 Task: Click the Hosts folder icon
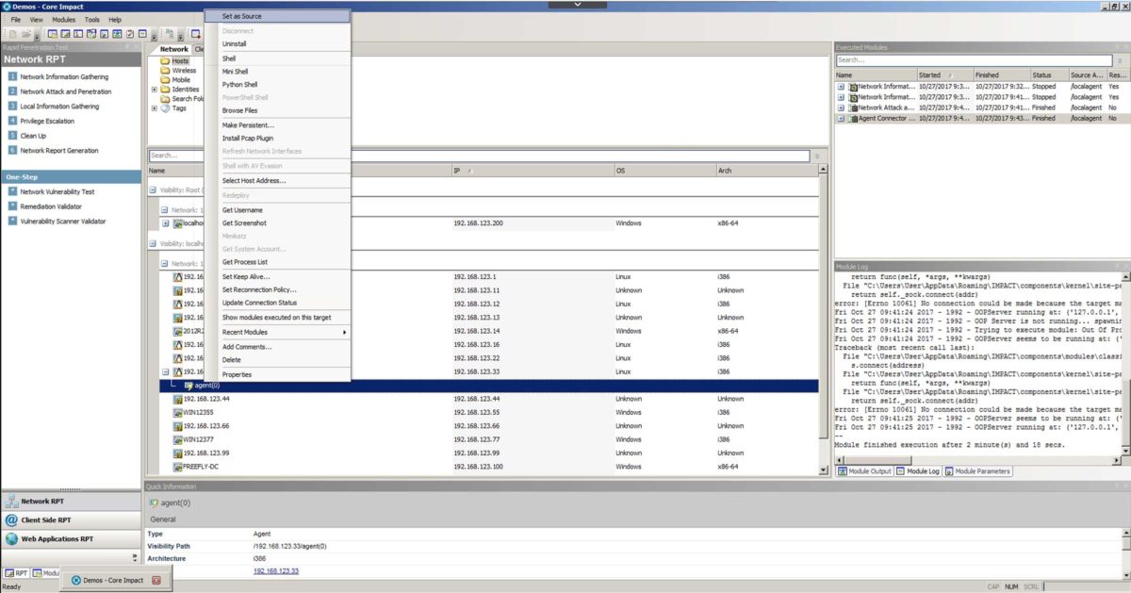click(x=165, y=61)
